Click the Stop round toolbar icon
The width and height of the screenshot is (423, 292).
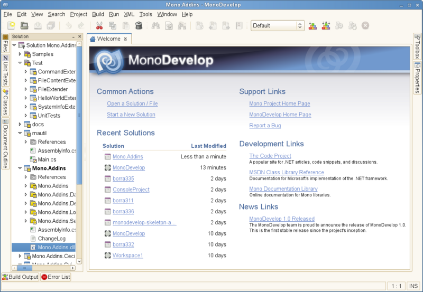pyautogui.click(x=365, y=25)
